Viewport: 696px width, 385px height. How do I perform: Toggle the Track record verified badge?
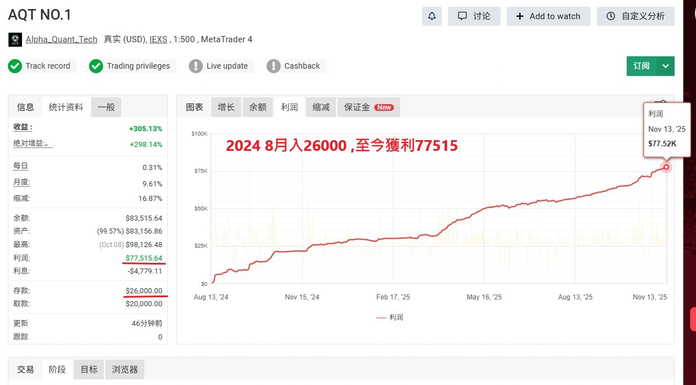point(15,66)
